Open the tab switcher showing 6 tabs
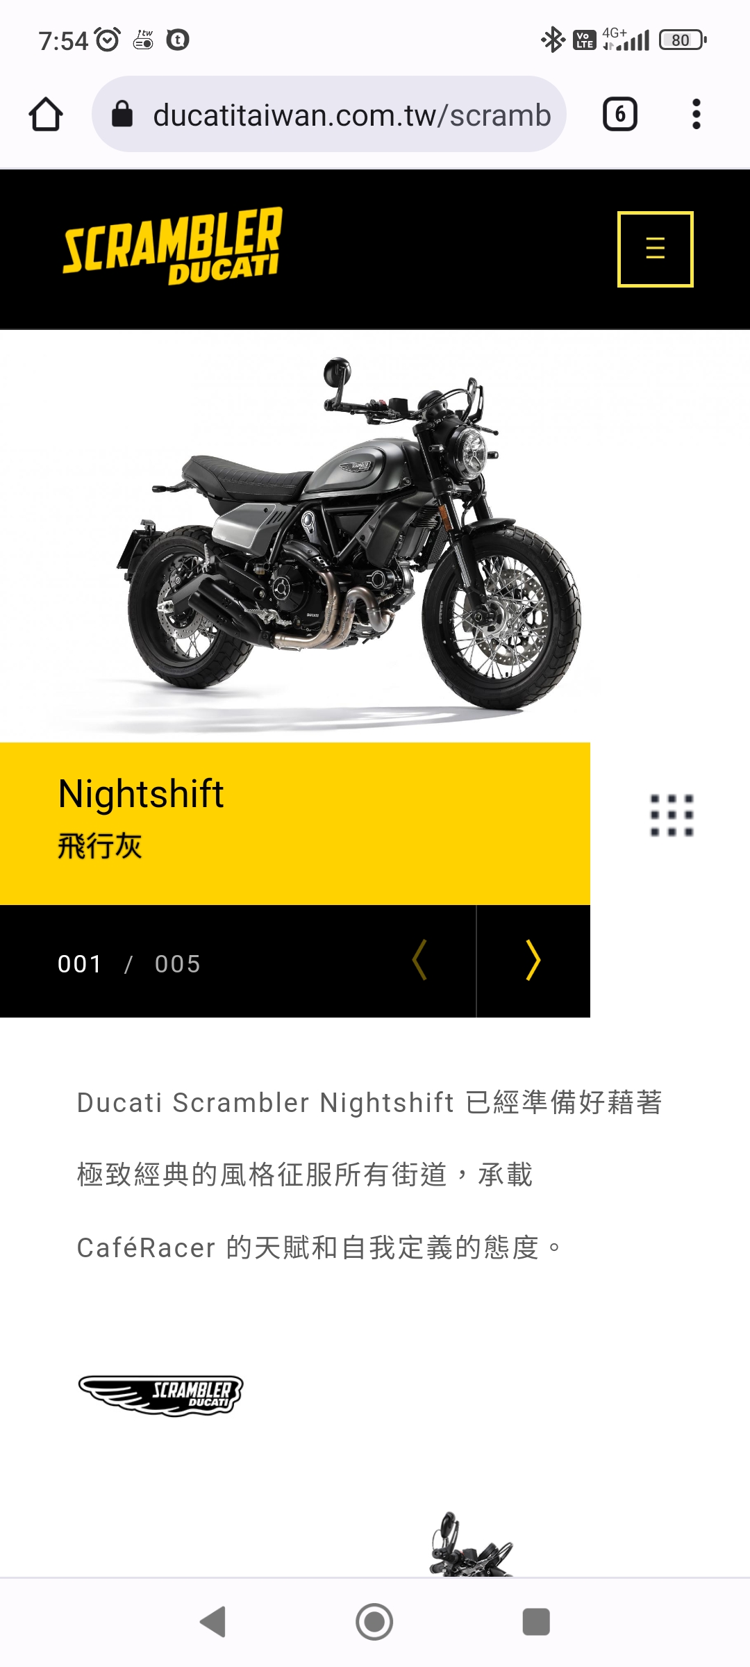Screen dimensions: 750x1667 click(620, 115)
